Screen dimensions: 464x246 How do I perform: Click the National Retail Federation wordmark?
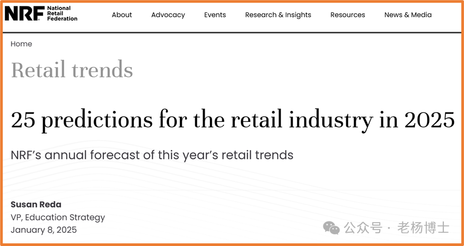point(62,14)
